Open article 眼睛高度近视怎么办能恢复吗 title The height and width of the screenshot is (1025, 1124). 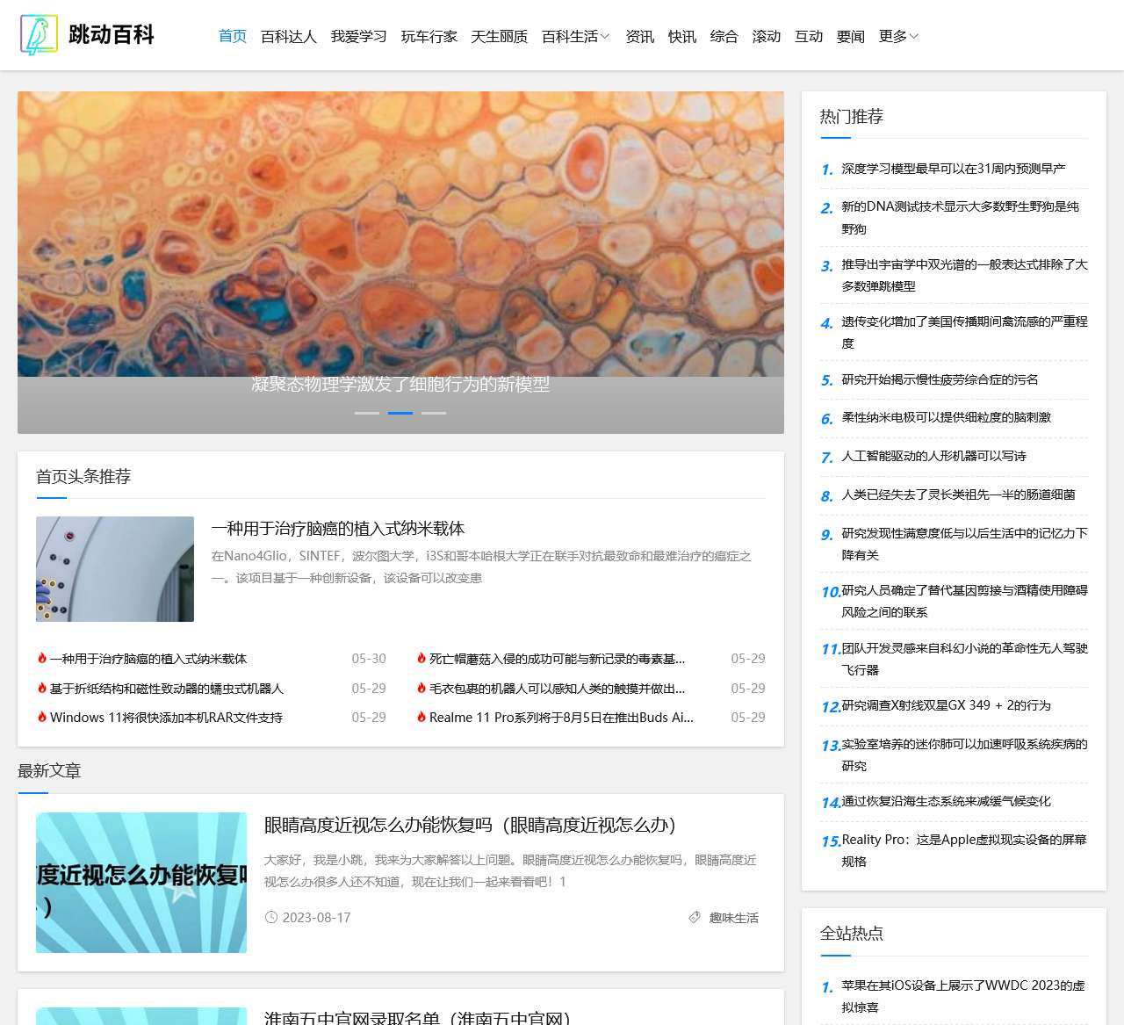click(470, 825)
